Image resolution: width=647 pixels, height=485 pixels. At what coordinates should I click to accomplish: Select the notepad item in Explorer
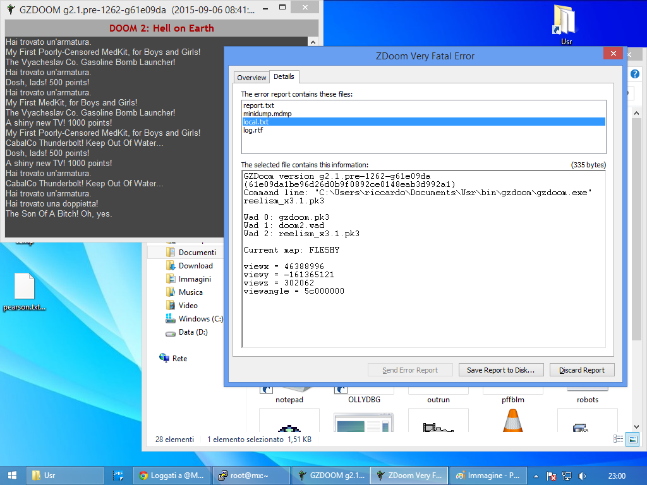tap(289, 396)
